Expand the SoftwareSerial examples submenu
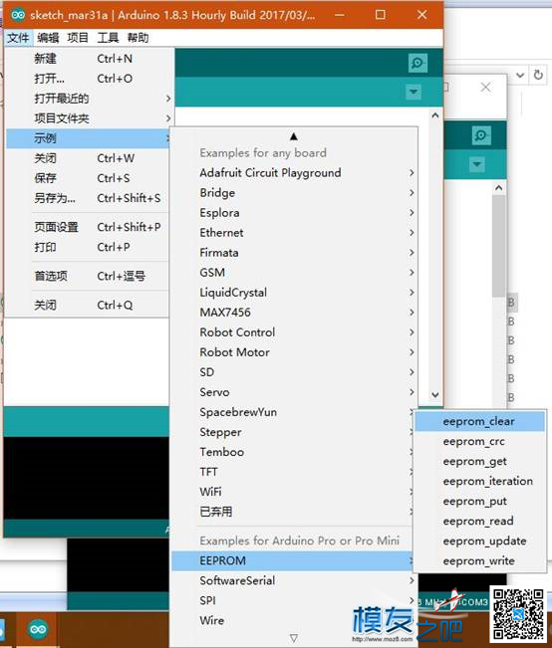This screenshot has width=552, height=648. (x=294, y=580)
